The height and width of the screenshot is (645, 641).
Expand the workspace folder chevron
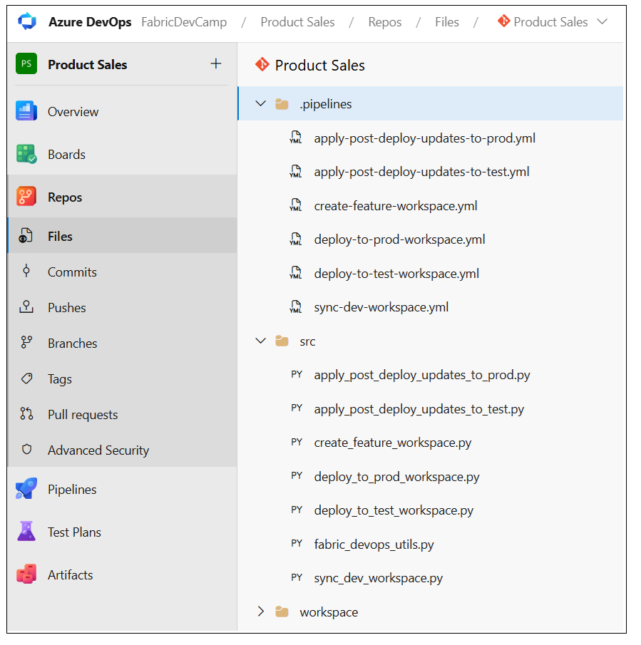point(261,612)
